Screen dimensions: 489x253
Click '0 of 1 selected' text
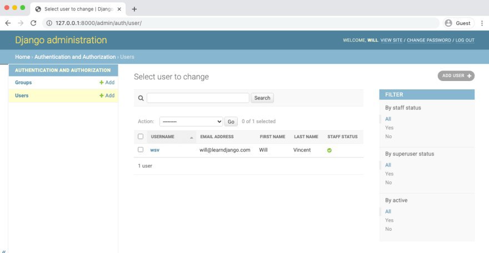tap(258, 122)
